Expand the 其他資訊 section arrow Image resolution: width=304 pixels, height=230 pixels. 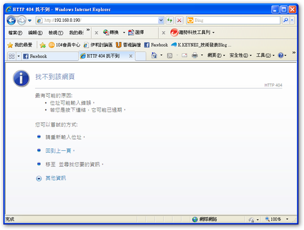point(39,178)
